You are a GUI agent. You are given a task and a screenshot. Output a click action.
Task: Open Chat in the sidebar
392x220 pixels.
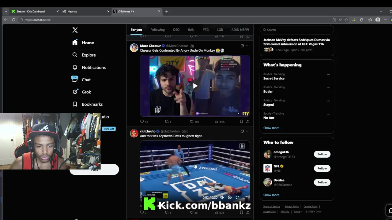click(x=81, y=80)
